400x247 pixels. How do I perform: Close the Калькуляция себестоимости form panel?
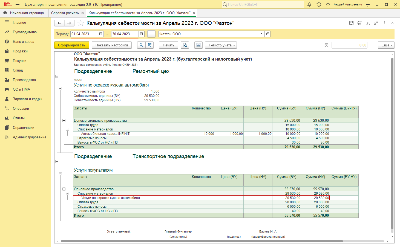tap(392, 23)
